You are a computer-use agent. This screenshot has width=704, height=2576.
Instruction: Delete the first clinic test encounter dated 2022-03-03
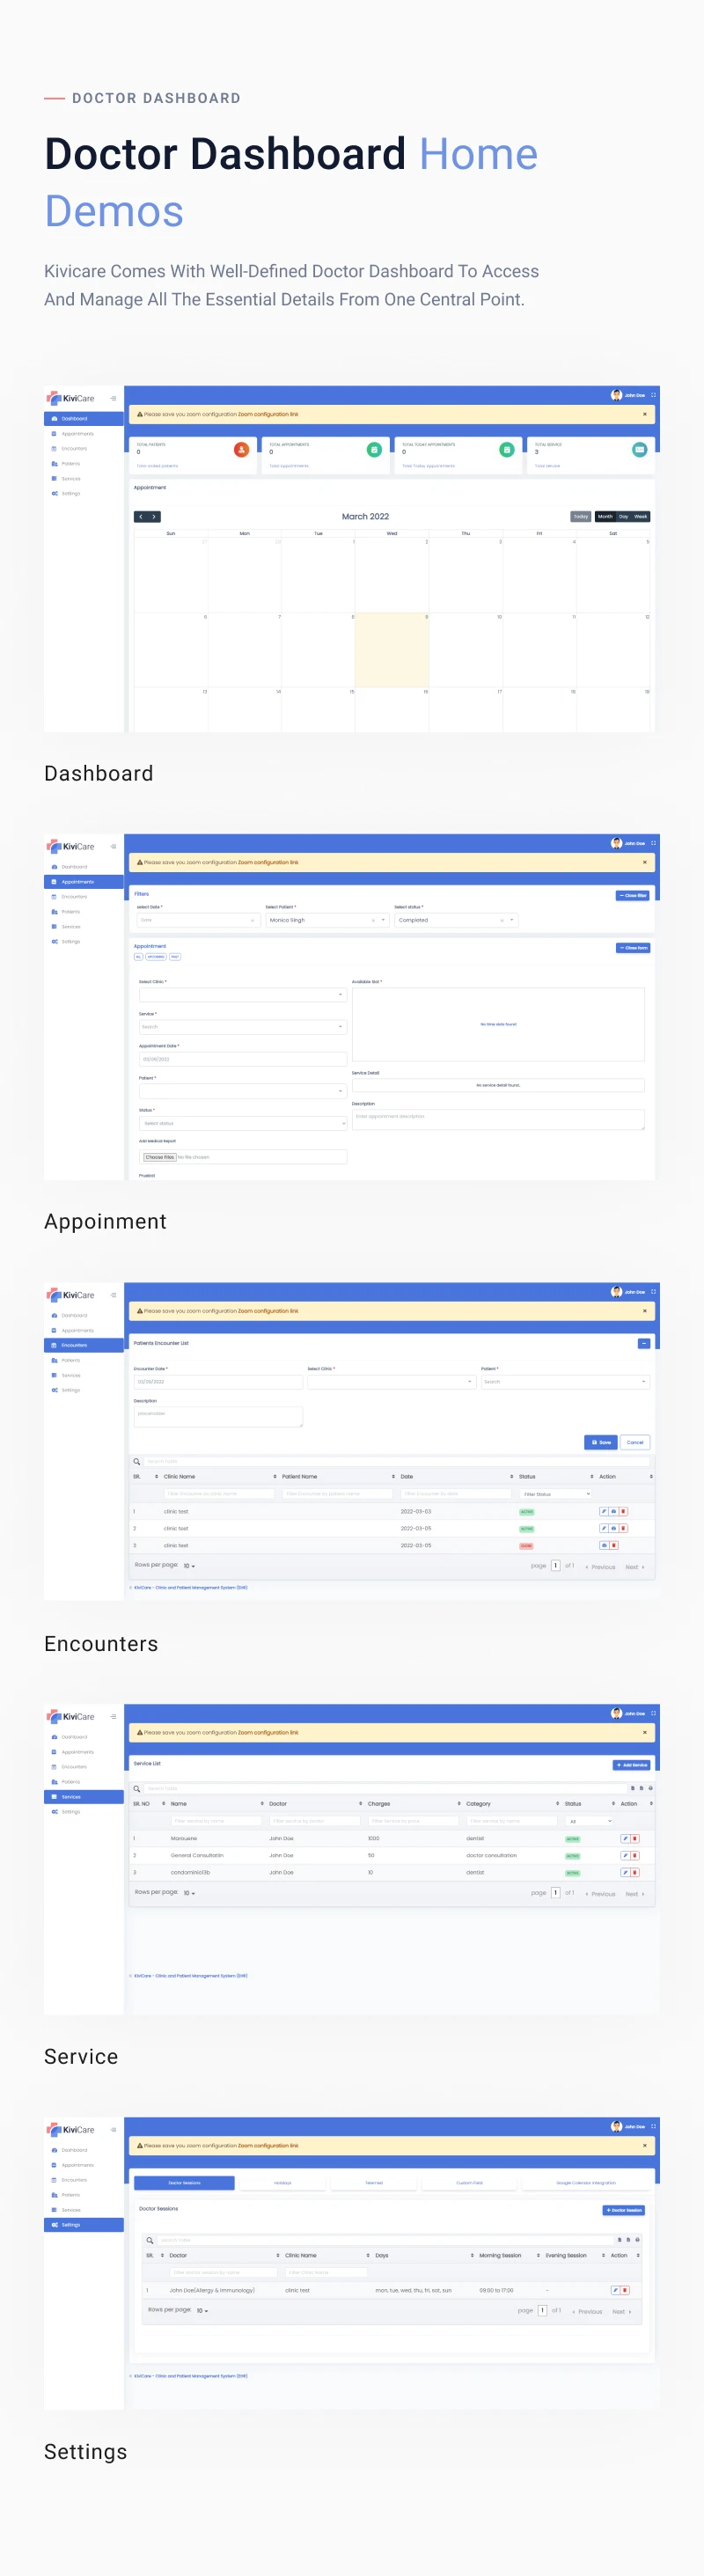coord(623,1511)
